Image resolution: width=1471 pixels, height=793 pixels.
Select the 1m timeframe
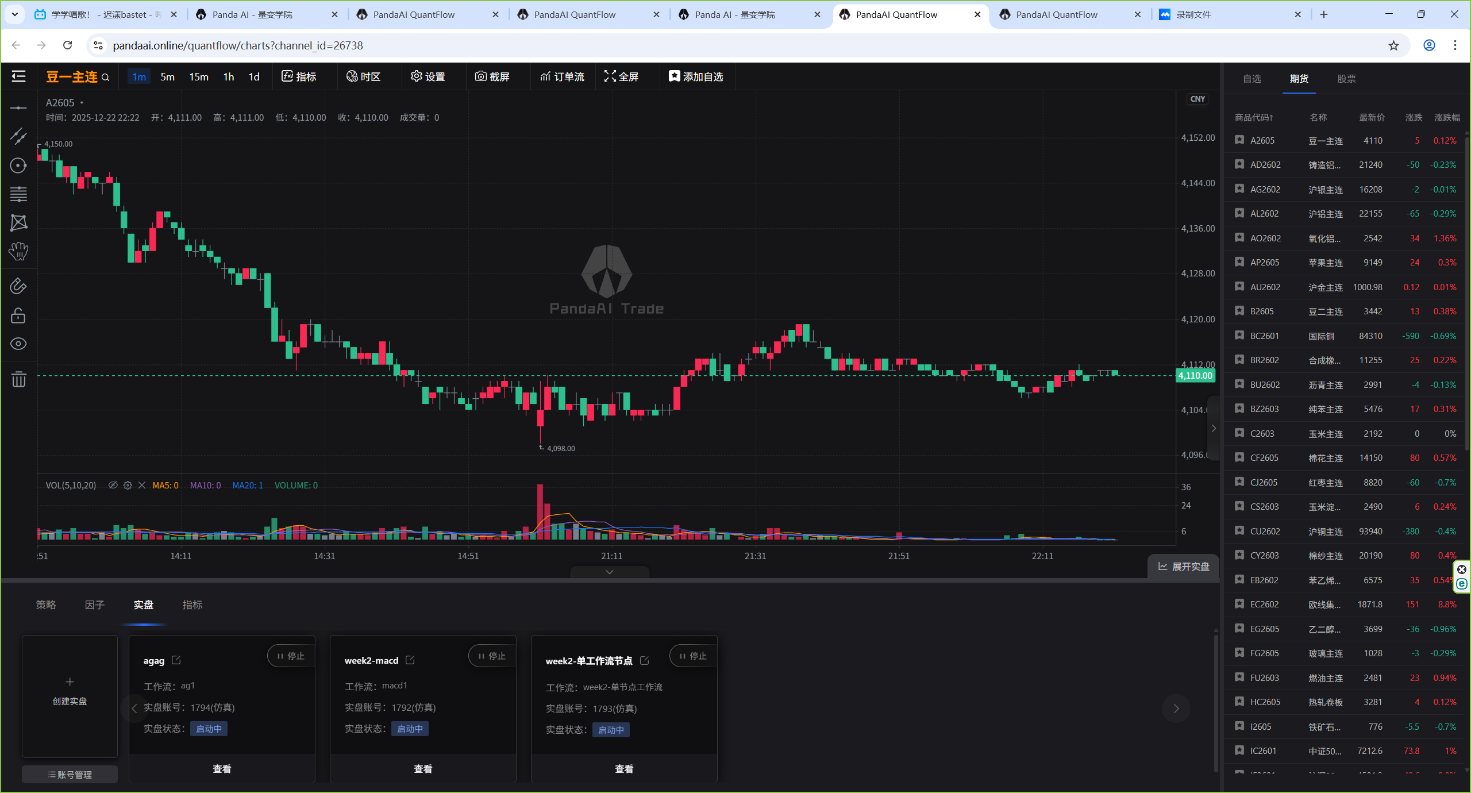coord(139,76)
